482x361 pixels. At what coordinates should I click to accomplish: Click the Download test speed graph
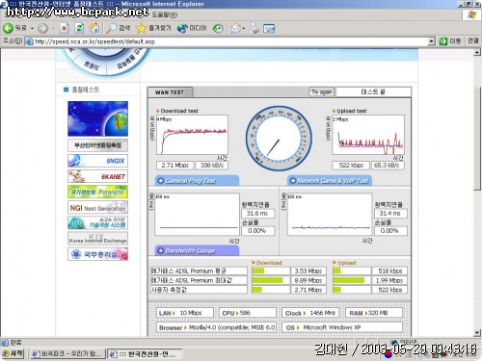pyautogui.click(x=192, y=135)
